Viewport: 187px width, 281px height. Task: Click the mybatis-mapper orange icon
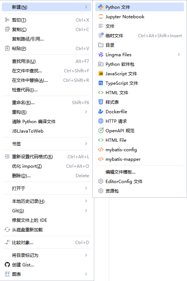101,159
